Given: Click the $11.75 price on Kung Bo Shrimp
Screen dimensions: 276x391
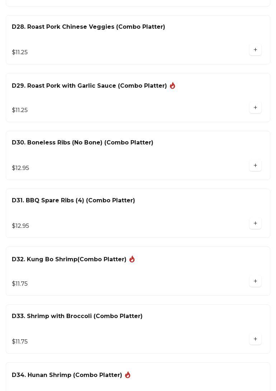Looking at the screenshot, I should click(20, 284).
